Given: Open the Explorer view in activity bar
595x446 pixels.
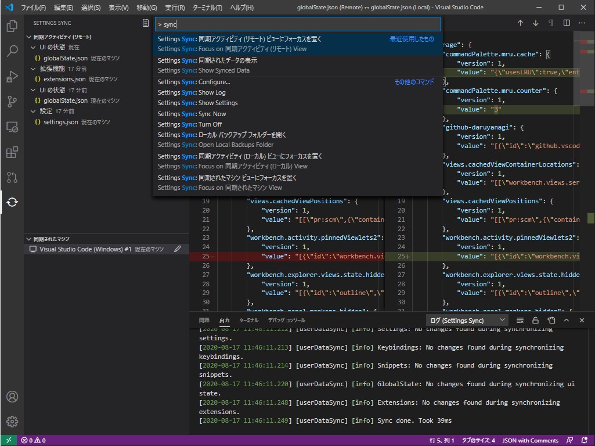Looking at the screenshot, I should pyautogui.click(x=12, y=26).
